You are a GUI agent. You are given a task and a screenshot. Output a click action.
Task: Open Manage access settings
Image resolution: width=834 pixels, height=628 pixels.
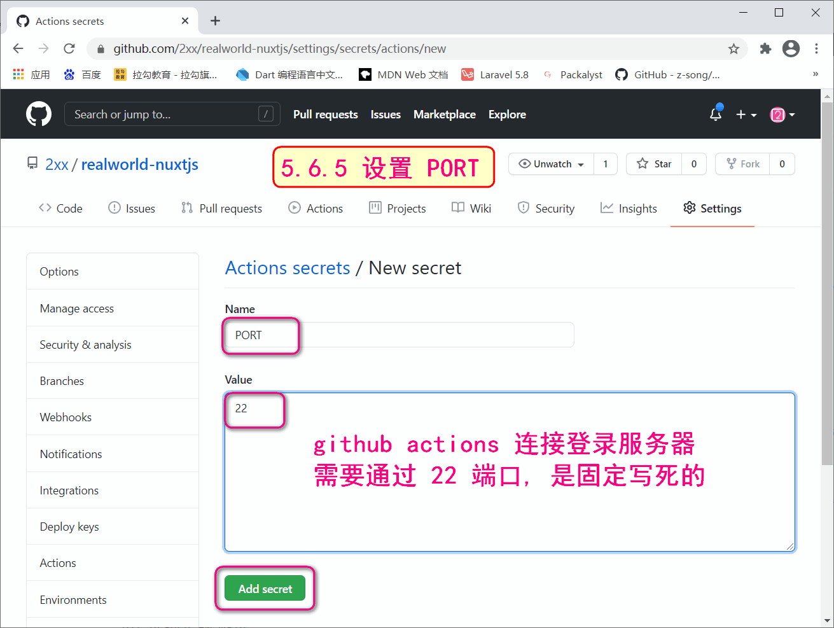click(x=113, y=309)
